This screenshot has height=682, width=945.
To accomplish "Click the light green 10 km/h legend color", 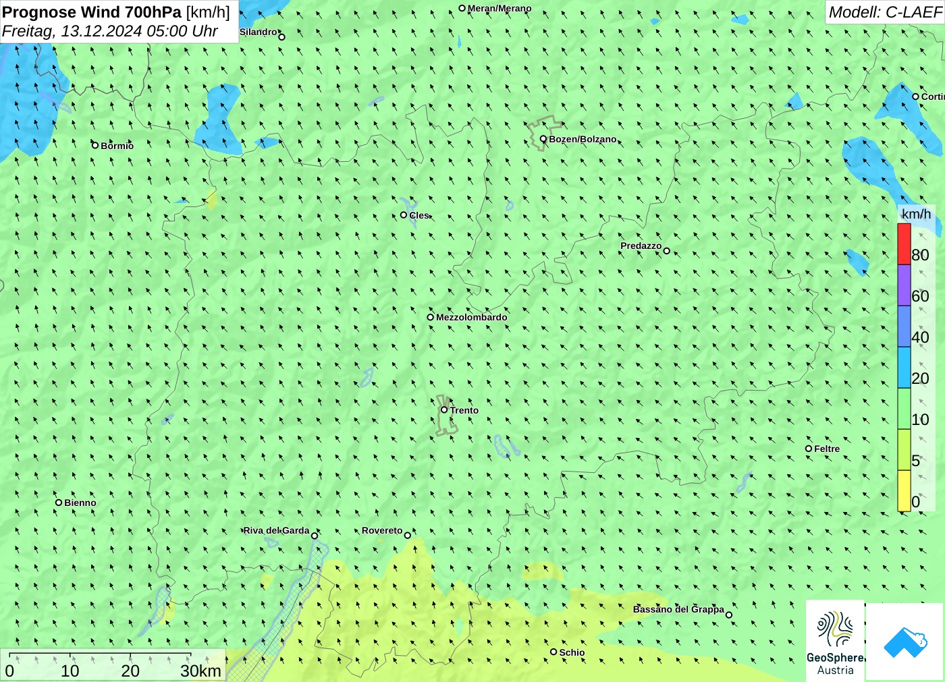I will (904, 408).
